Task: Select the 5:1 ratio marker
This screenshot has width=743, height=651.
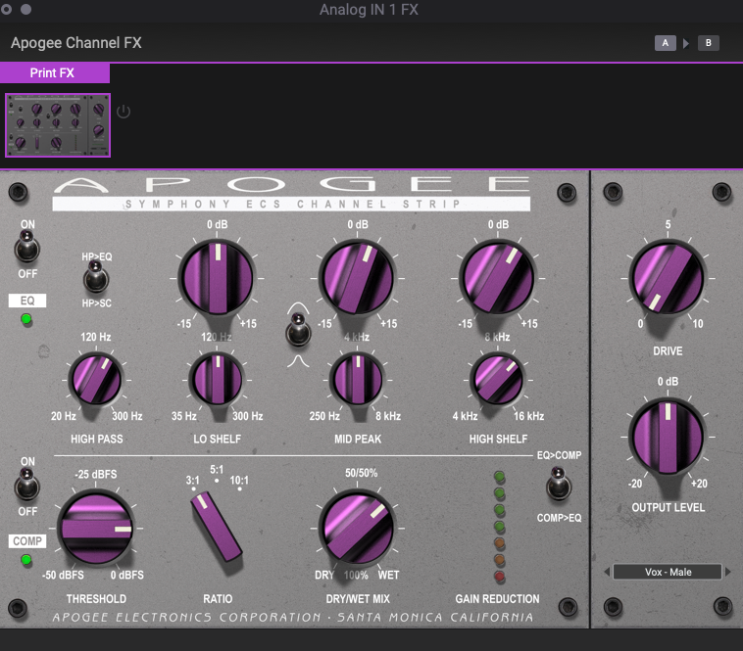Action: pos(217,470)
